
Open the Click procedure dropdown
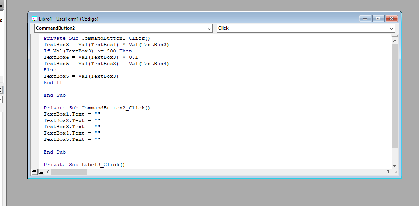click(306, 28)
